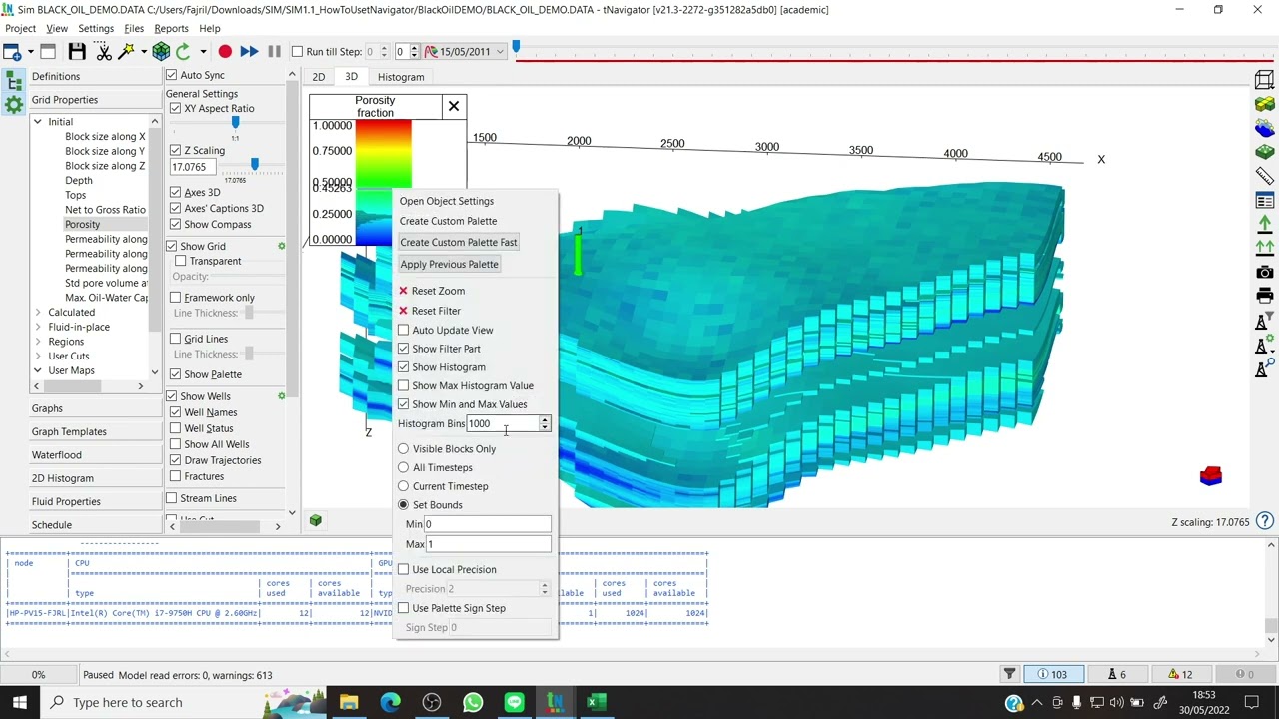The height and width of the screenshot is (719, 1279).
Task: Click the single green up-arrow icon
Action: (x=1265, y=224)
